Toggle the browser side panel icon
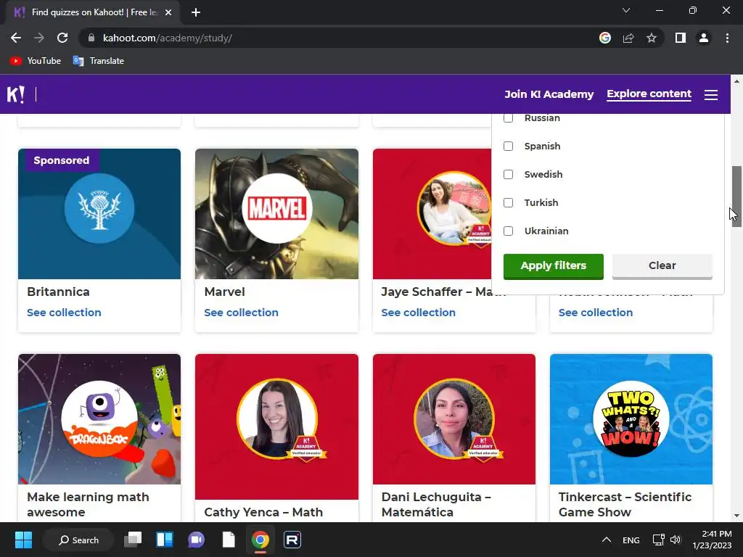The image size is (743, 557). (x=681, y=38)
